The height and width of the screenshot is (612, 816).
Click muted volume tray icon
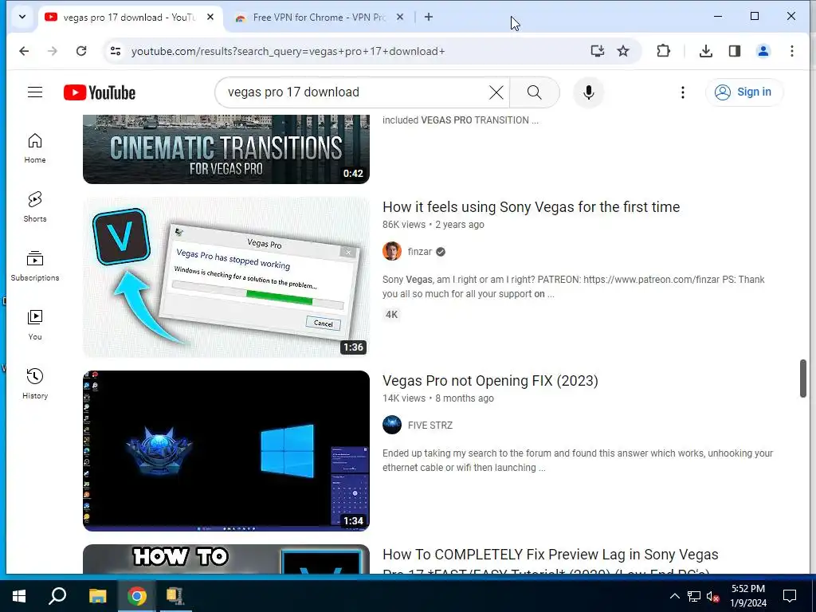pos(712,596)
